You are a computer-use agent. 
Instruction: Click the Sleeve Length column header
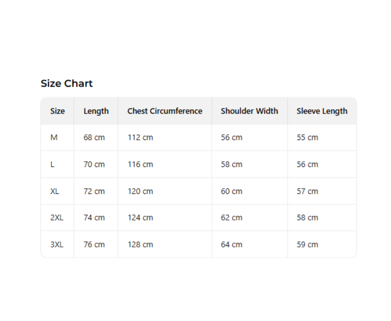pyautogui.click(x=322, y=111)
